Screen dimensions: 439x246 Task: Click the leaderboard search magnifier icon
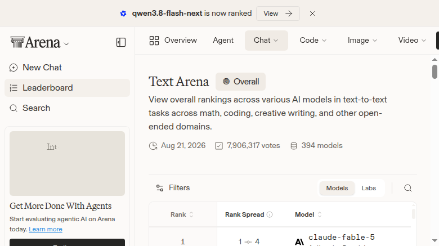[408, 188]
